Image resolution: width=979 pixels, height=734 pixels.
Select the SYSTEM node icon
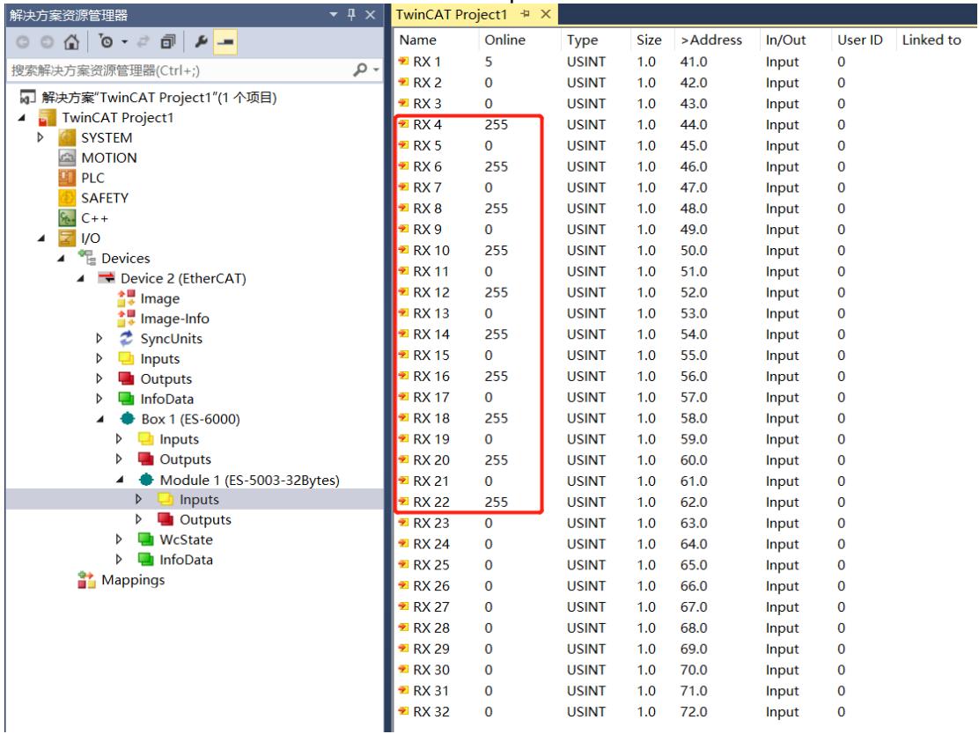(67, 138)
